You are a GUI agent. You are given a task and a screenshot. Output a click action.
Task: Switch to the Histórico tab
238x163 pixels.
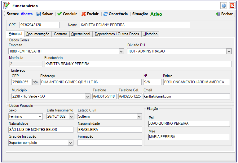[x=151, y=34]
